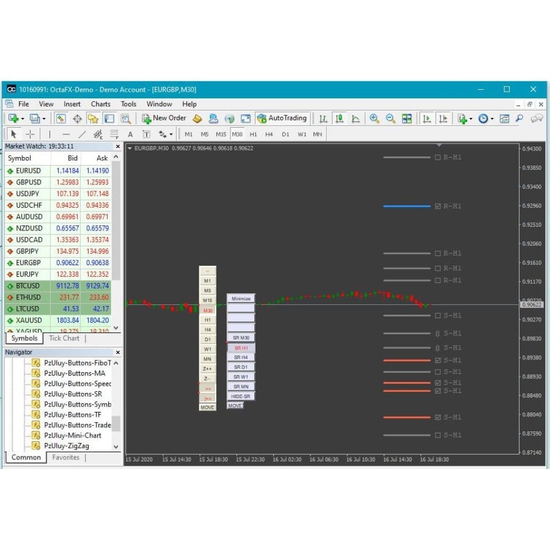Select the text A tool
Image resolution: width=550 pixels, height=550 pixels.
(131, 134)
